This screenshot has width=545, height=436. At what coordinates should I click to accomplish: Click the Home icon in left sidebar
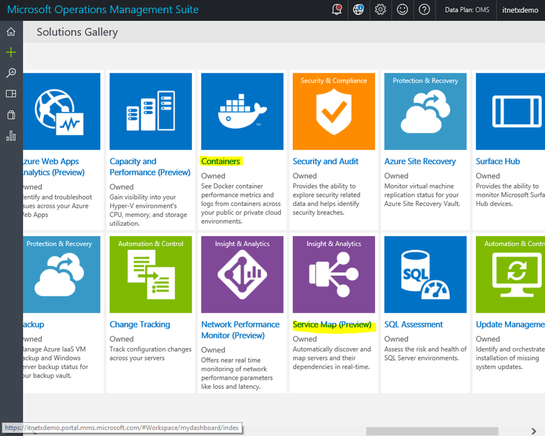[11, 32]
